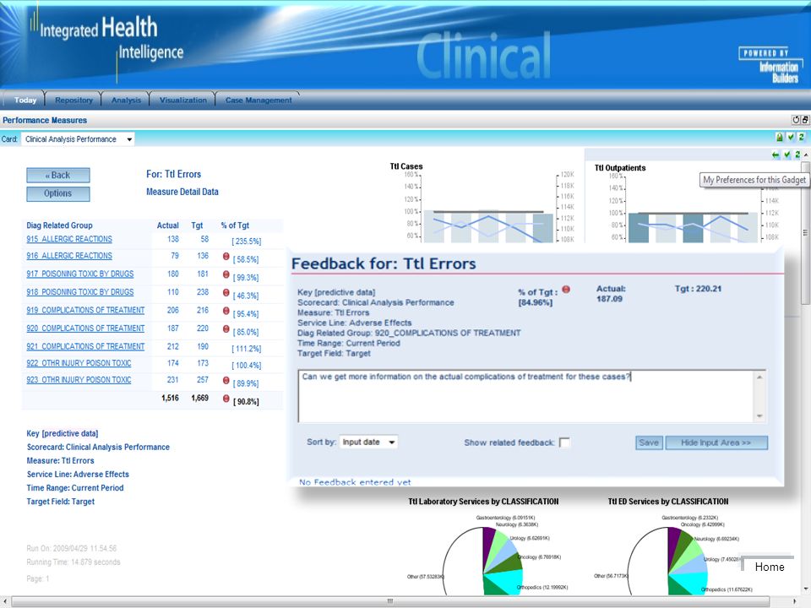This screenshot has width=811, height=608.
Task: Click the Ttl Outpatients bar chart
Action: point(693,209)
